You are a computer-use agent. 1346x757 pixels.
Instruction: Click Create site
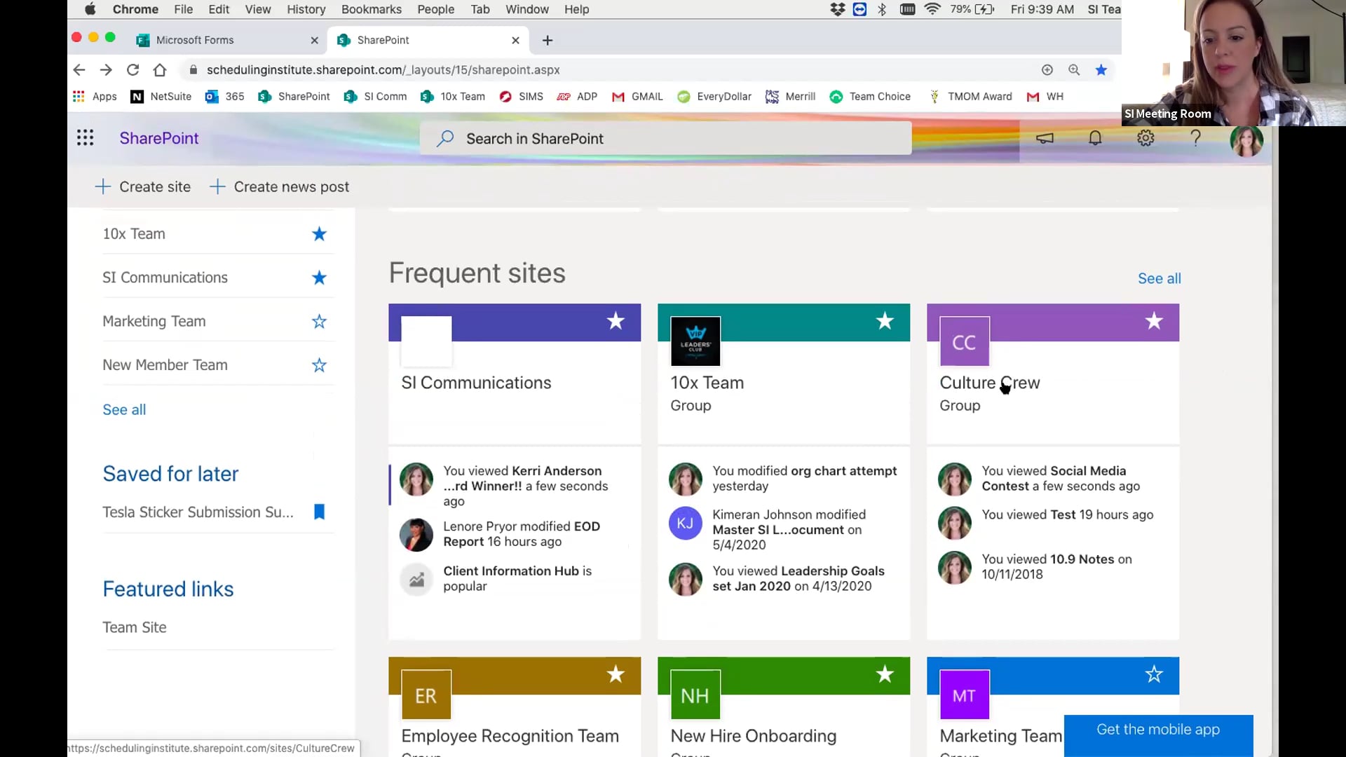point(142,186)
